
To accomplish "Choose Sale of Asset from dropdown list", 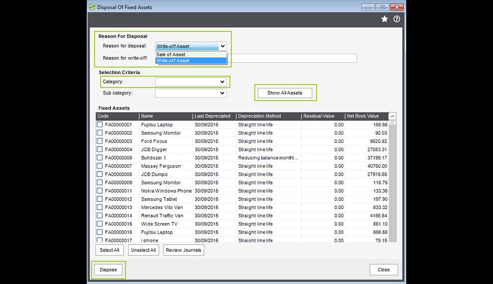I will click(191, 54).
